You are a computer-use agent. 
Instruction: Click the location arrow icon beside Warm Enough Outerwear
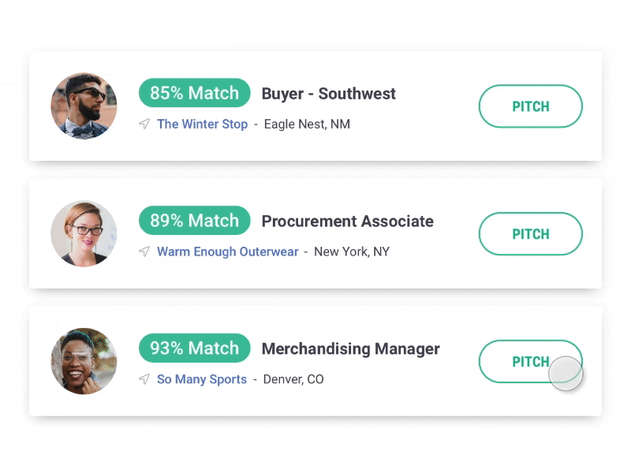[144, 251]
